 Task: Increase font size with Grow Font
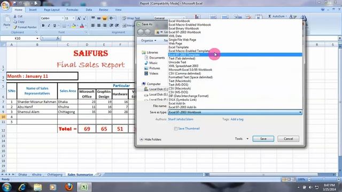[79, 18]
